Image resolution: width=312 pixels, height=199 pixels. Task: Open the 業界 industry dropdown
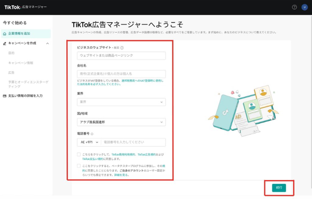tap(121, 102)
